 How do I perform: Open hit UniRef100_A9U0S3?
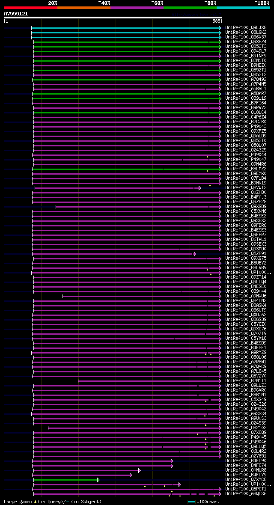[x=246, y=419]
